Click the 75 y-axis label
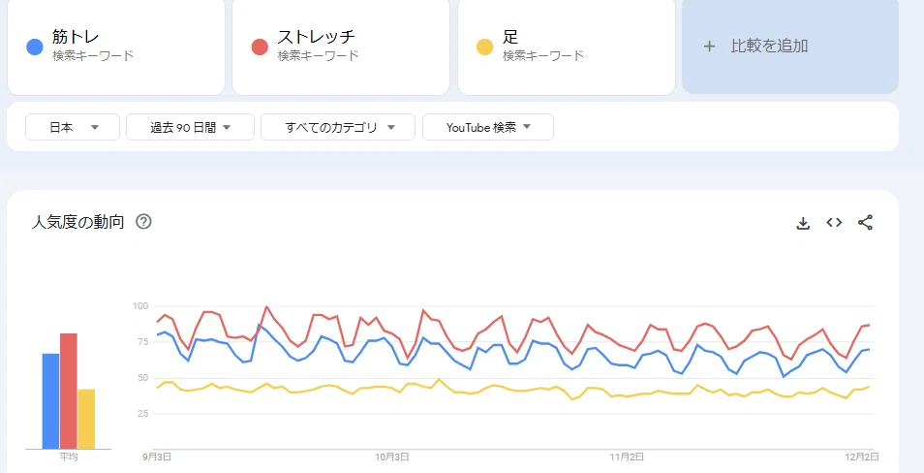924x473 pixels. point(141,342)
